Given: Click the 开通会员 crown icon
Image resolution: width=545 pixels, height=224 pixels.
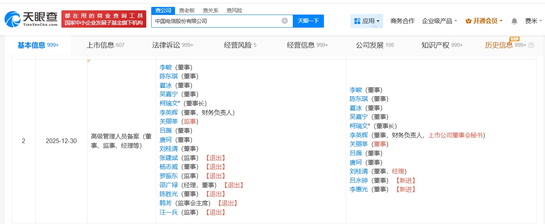Looking at the screenshot, I should pyautogui.click(x=468, y=21).
